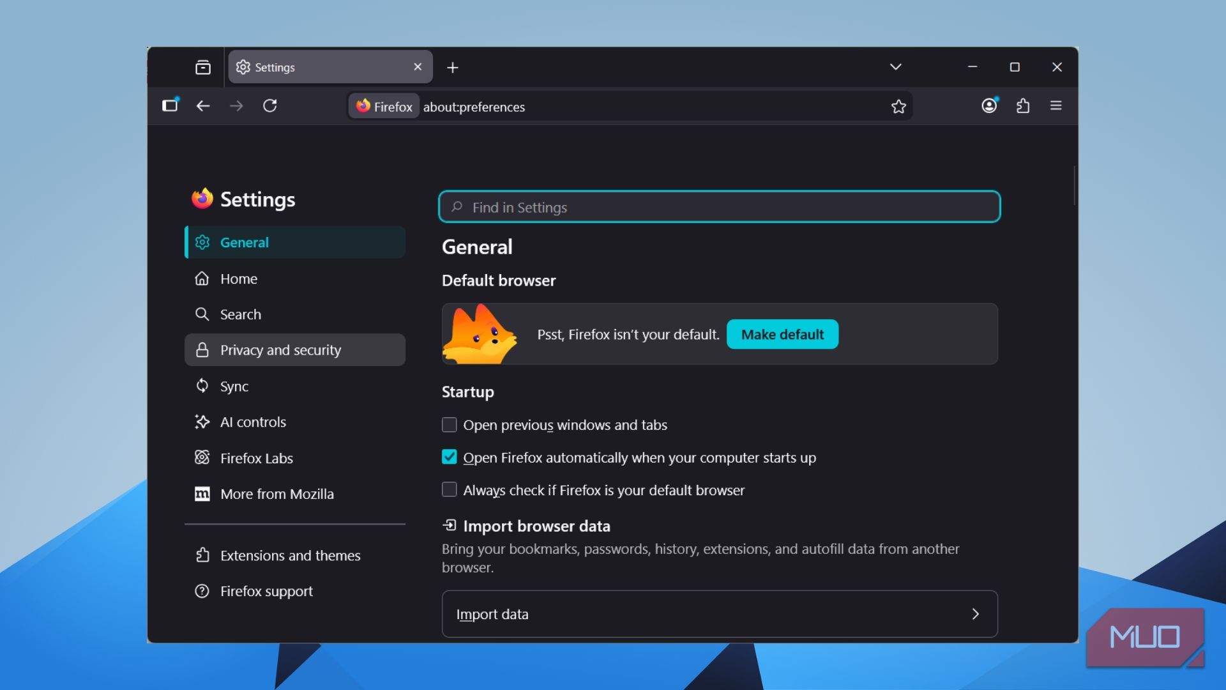Open the Firefox account profile icon
The image size is (1226, 690).
tap(989, 105)
